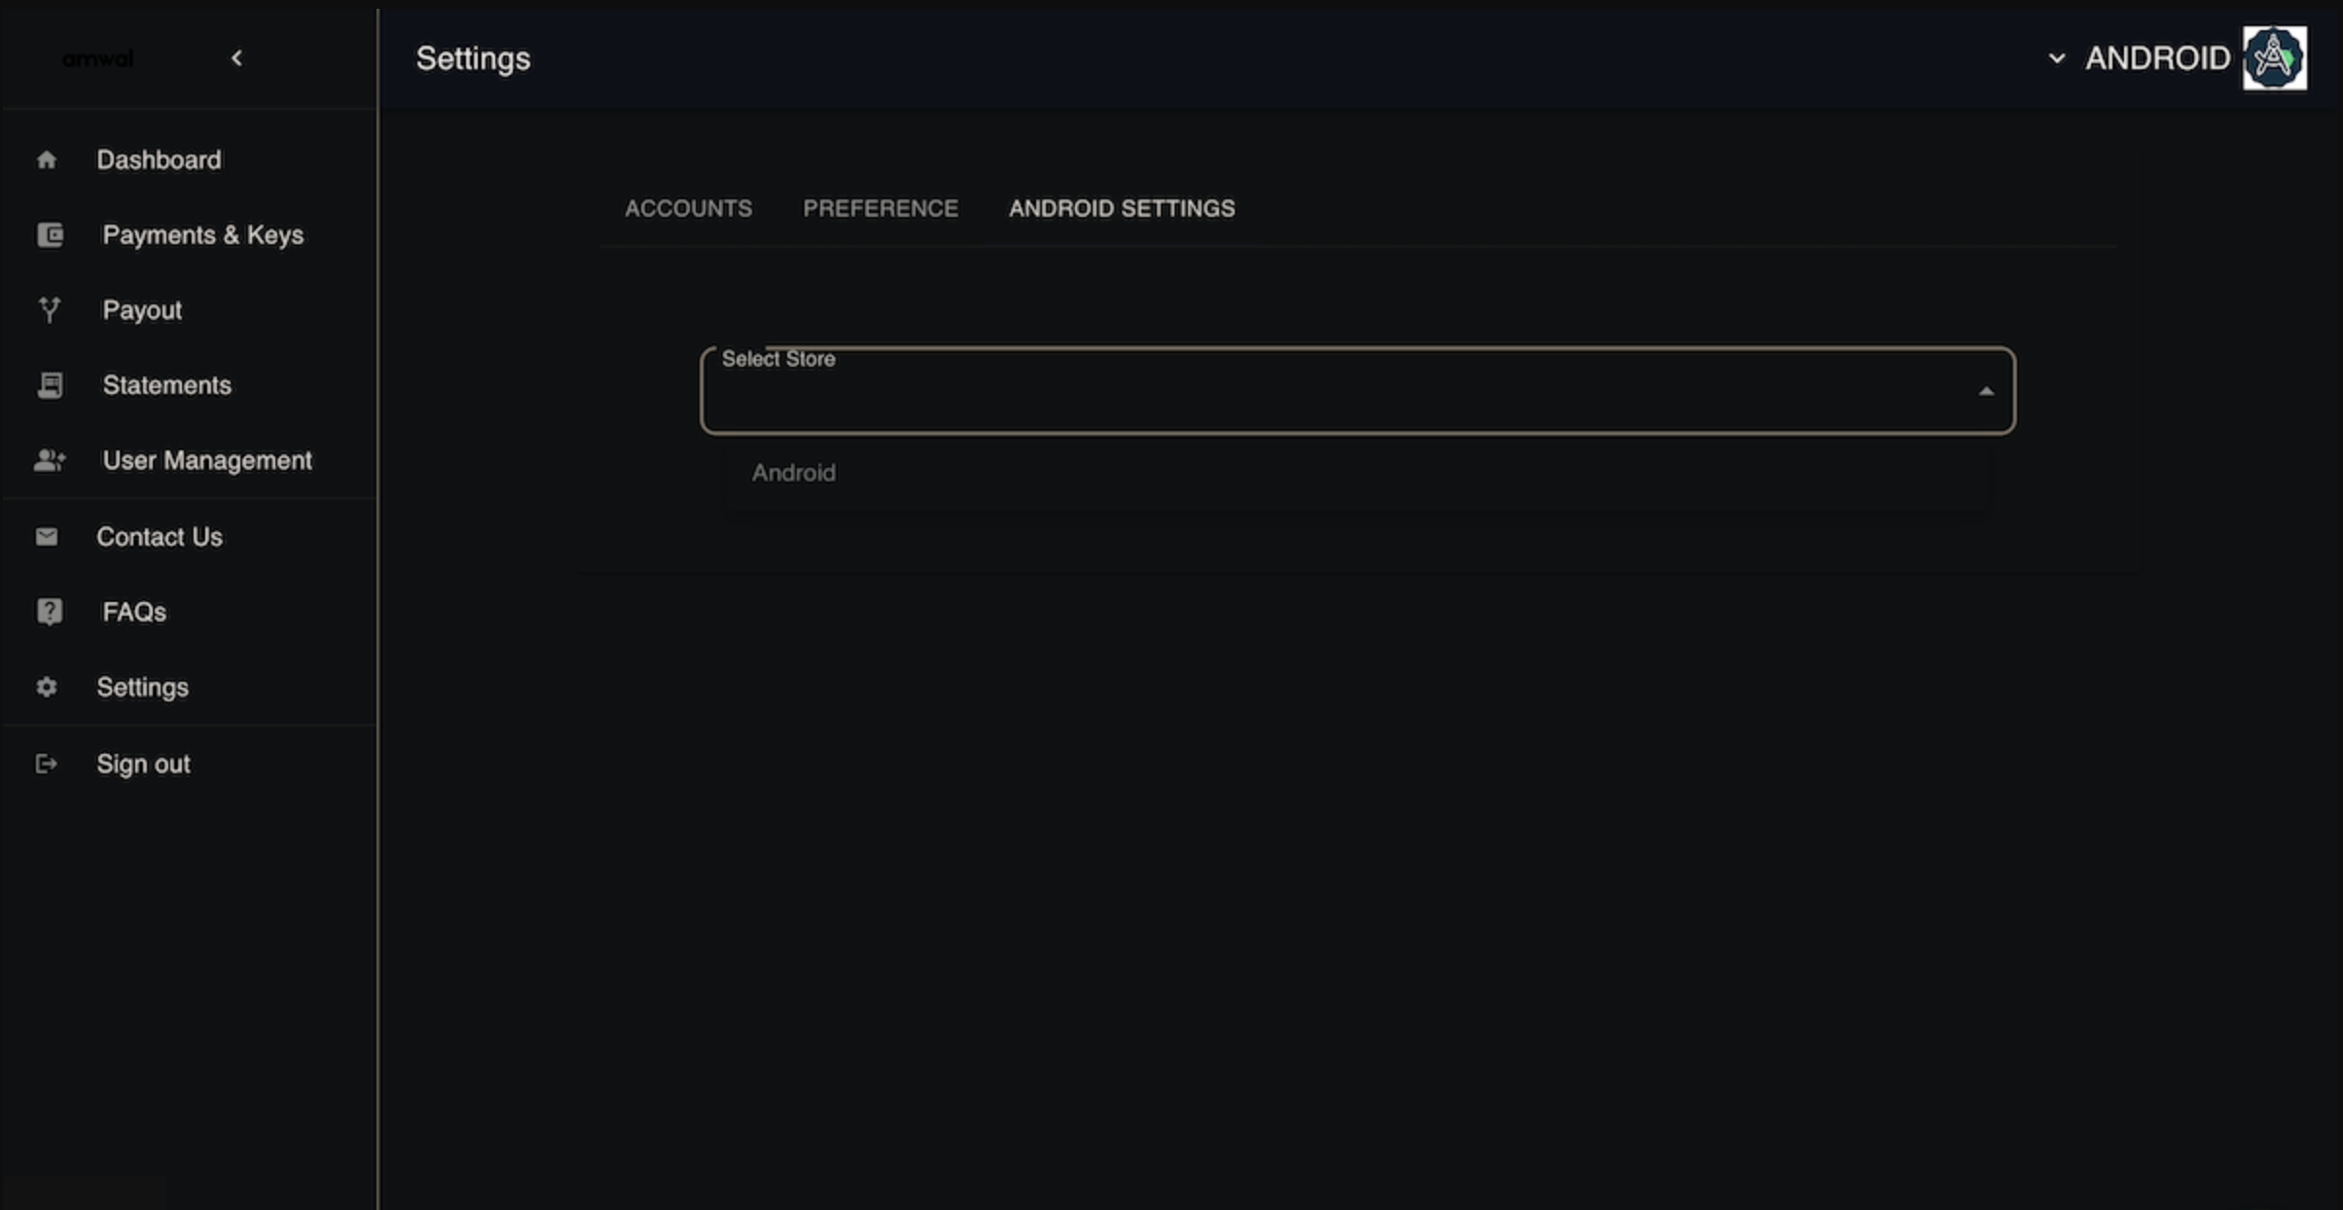Click the Contact Us envelope icon

tap(46, 537)
